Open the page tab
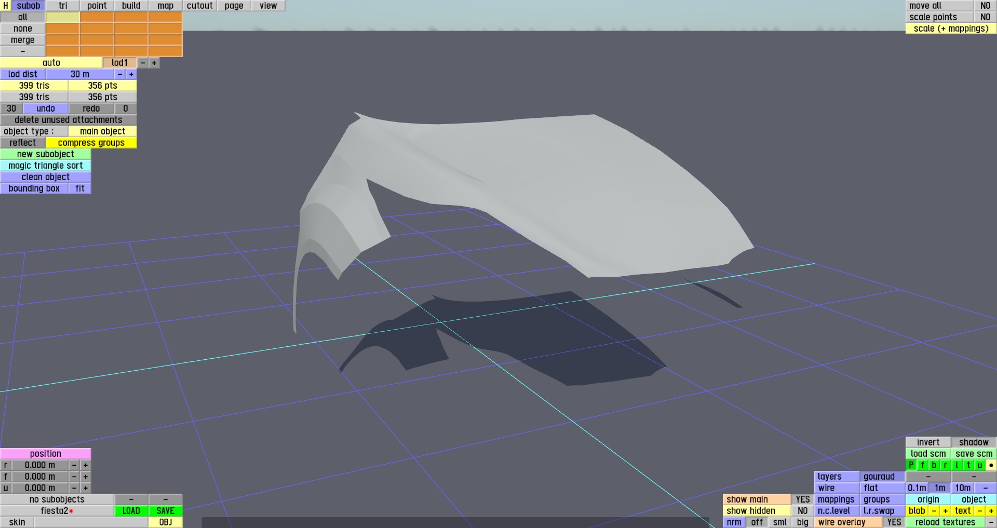 234,6
